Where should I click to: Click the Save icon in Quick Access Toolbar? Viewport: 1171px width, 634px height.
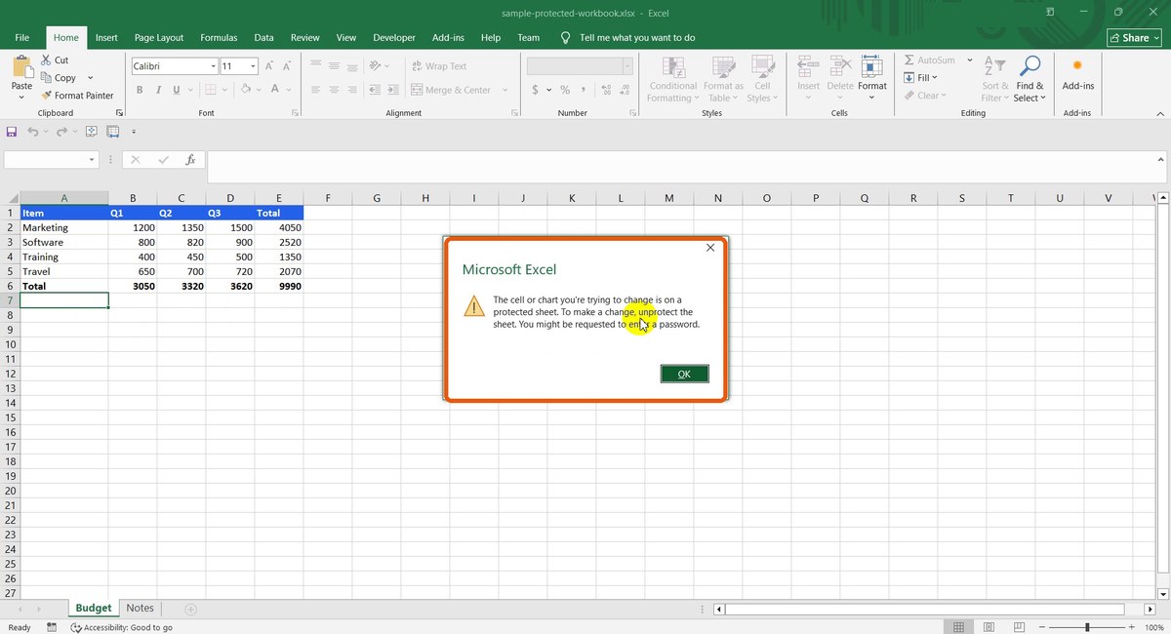(x=12, y=132)
